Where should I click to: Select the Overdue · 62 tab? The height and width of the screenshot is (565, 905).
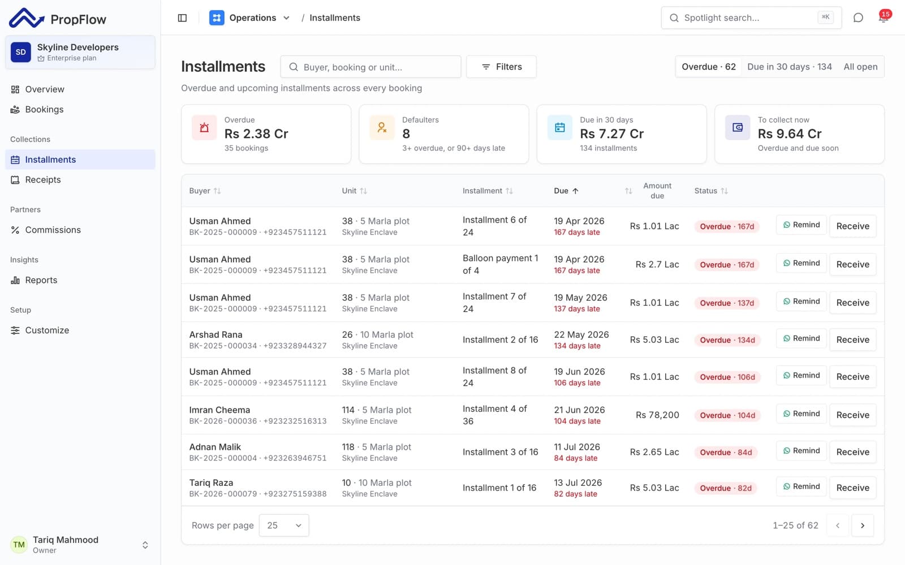(709, 67)
